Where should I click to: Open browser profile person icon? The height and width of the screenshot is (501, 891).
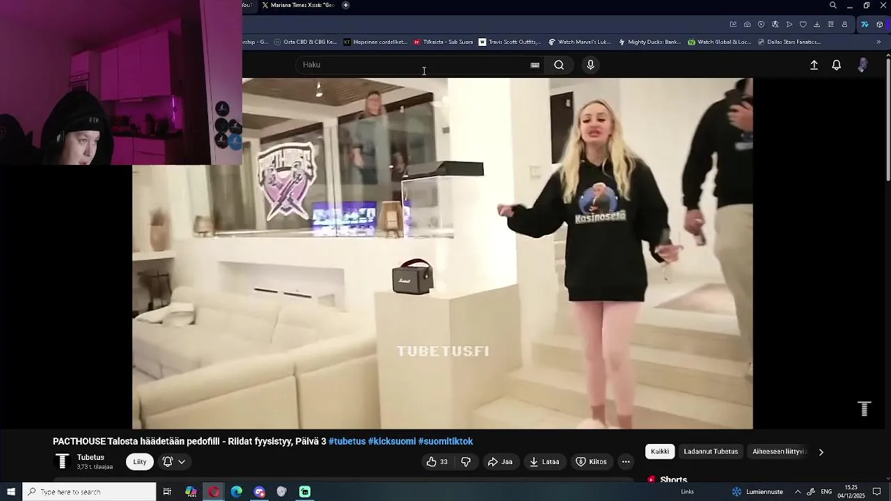(844, 24)
